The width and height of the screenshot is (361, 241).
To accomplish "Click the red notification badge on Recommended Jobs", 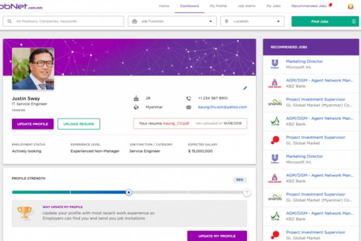I will [330, 5].
